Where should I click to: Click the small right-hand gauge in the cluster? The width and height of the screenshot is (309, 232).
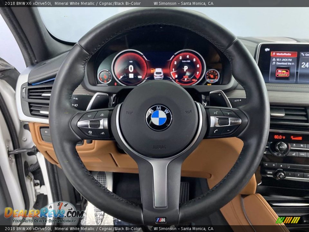tap(212, 76)
